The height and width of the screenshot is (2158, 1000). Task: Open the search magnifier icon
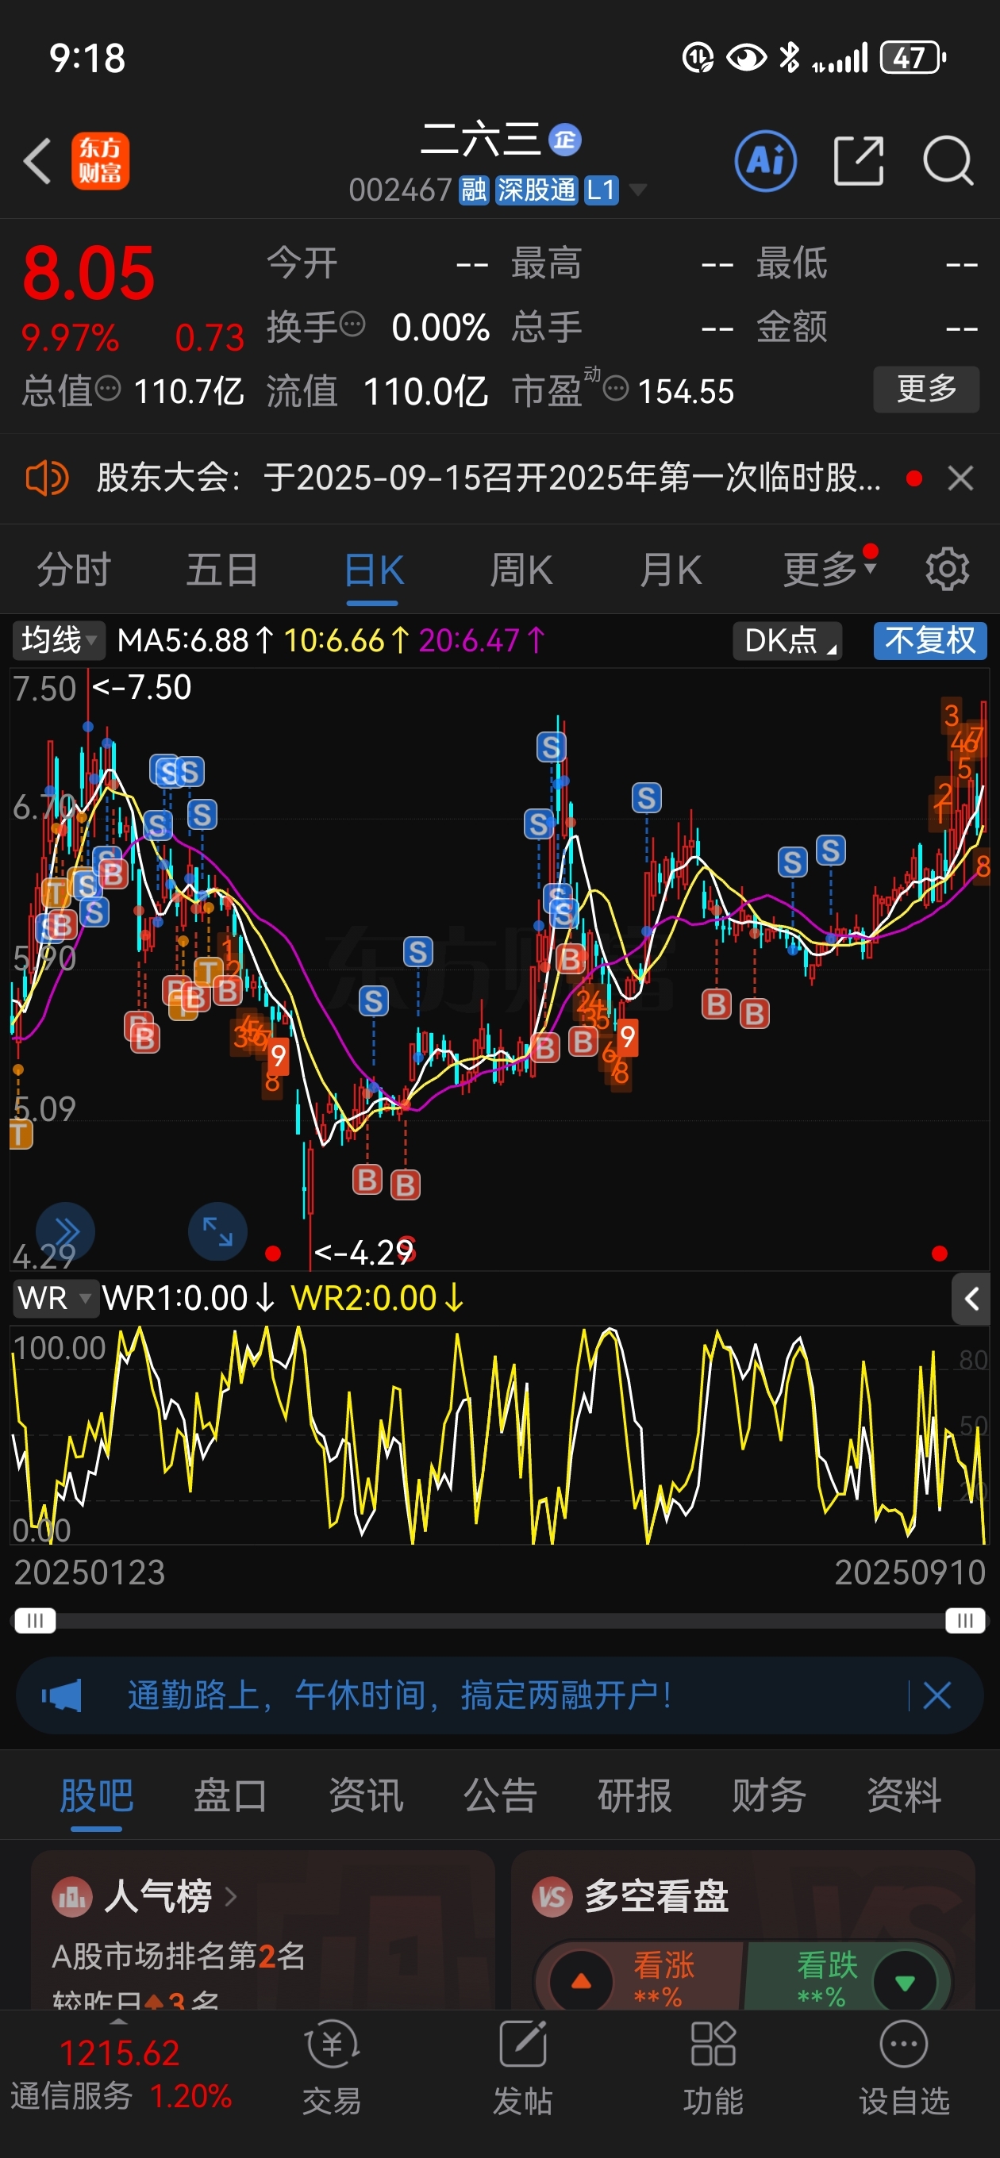[x=948, y=161]
